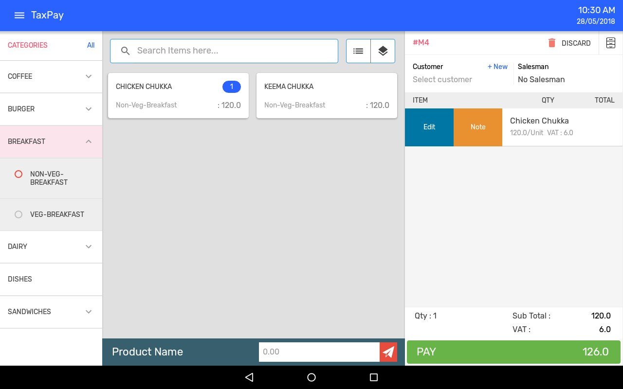Tap Android back navigation button
This screenshot has width=623, height=389.
coord(249,377)
